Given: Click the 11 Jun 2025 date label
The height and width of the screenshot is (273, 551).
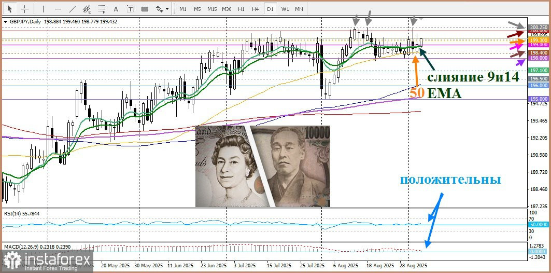Looking at the screenshot, I should coord(179,266).
